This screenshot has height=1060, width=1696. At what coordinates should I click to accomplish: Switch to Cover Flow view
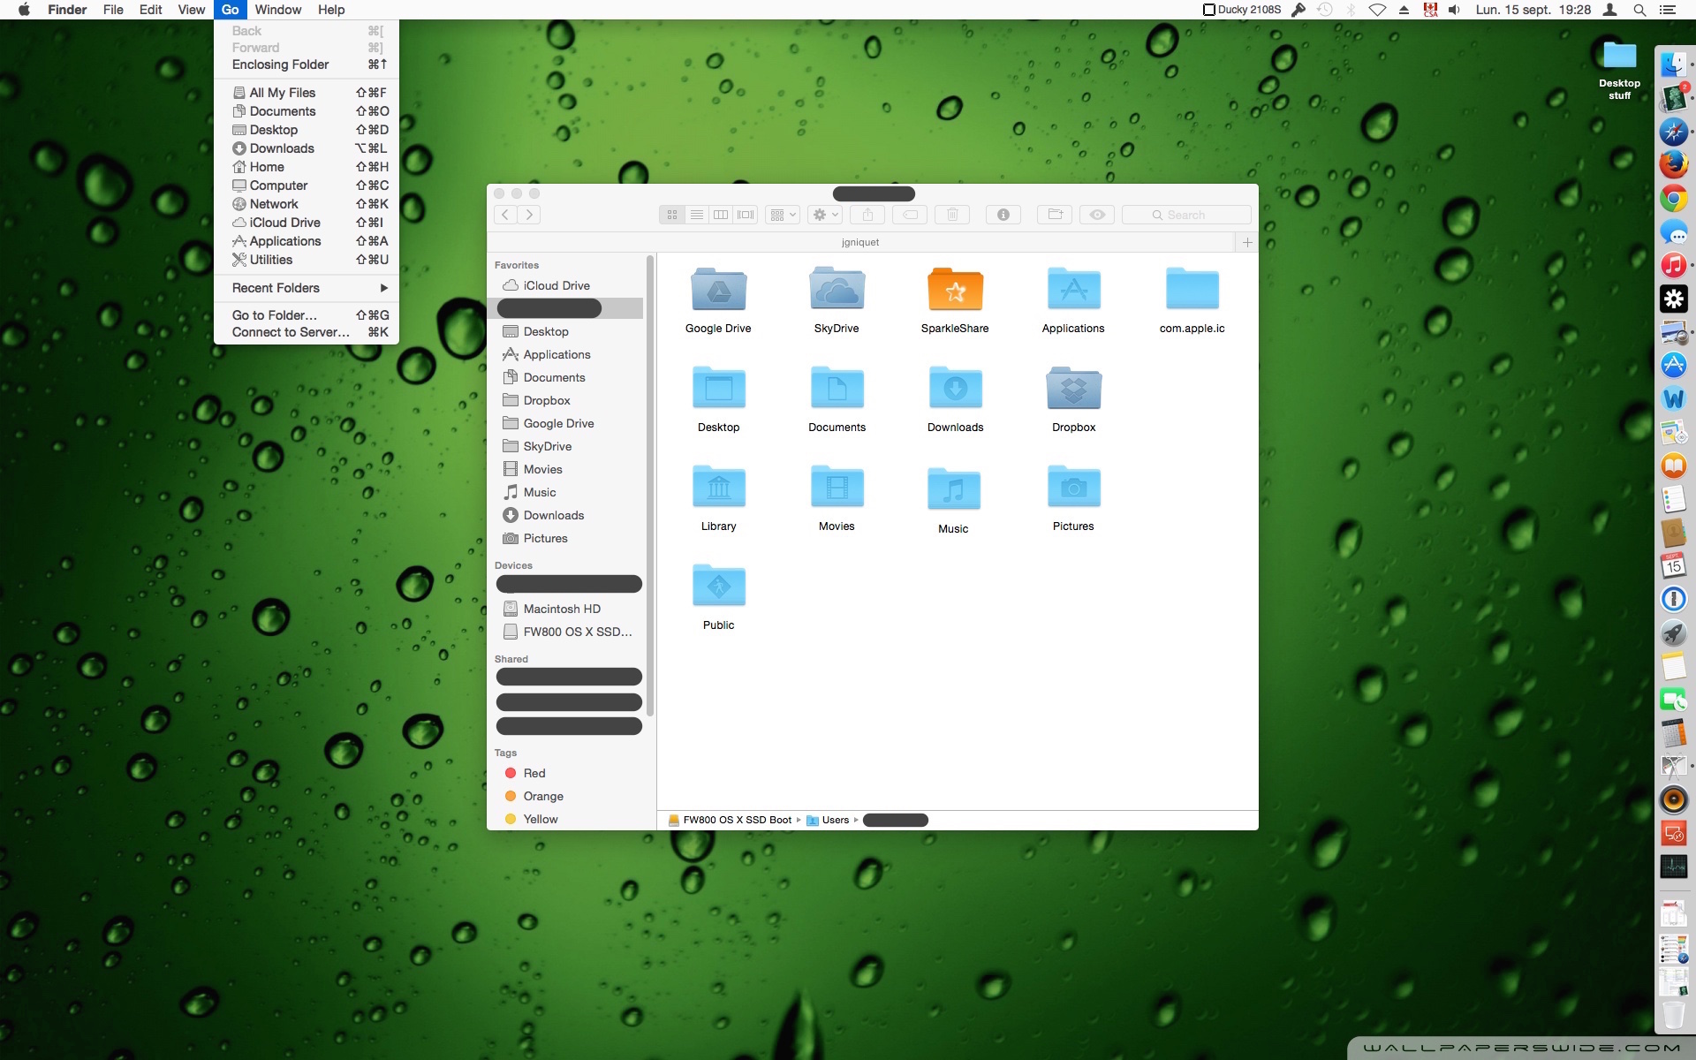[746, 215]
